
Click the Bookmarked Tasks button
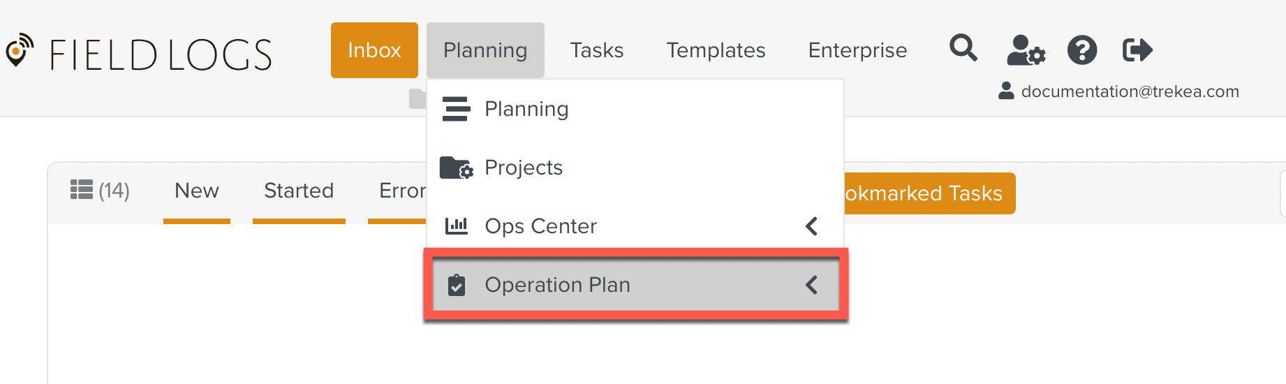(925, 193)
